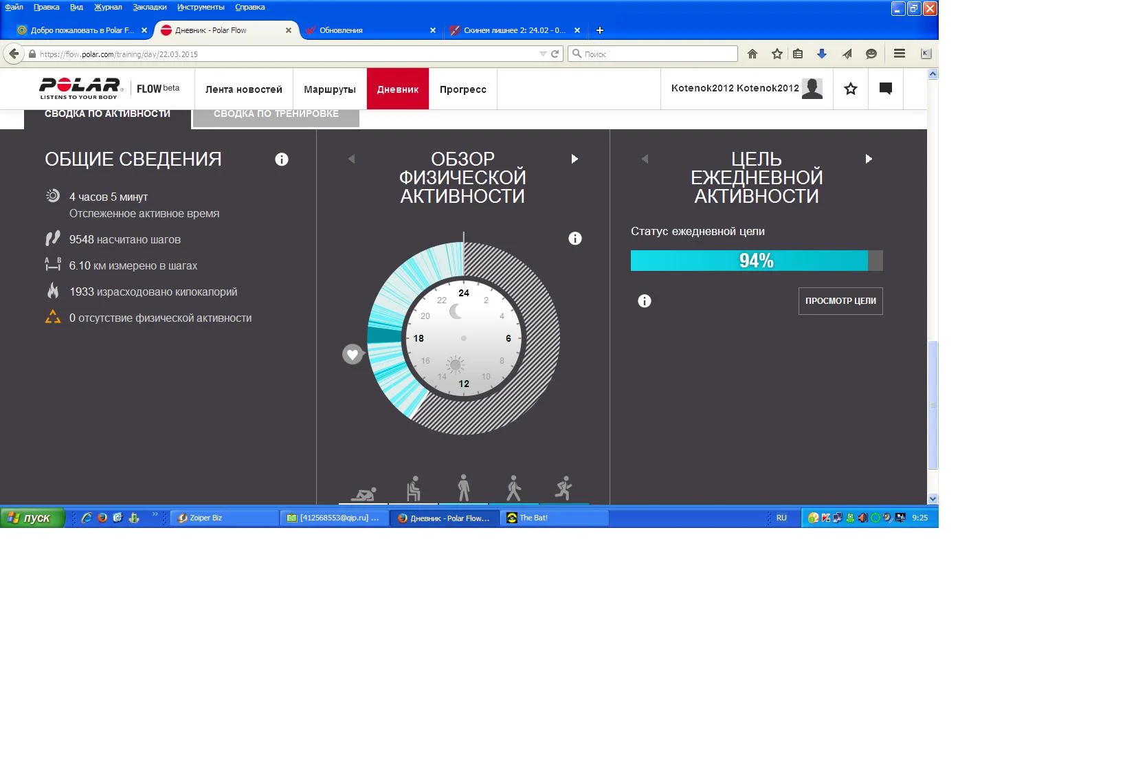Reload the page with the refresh icon

point(555,54)
